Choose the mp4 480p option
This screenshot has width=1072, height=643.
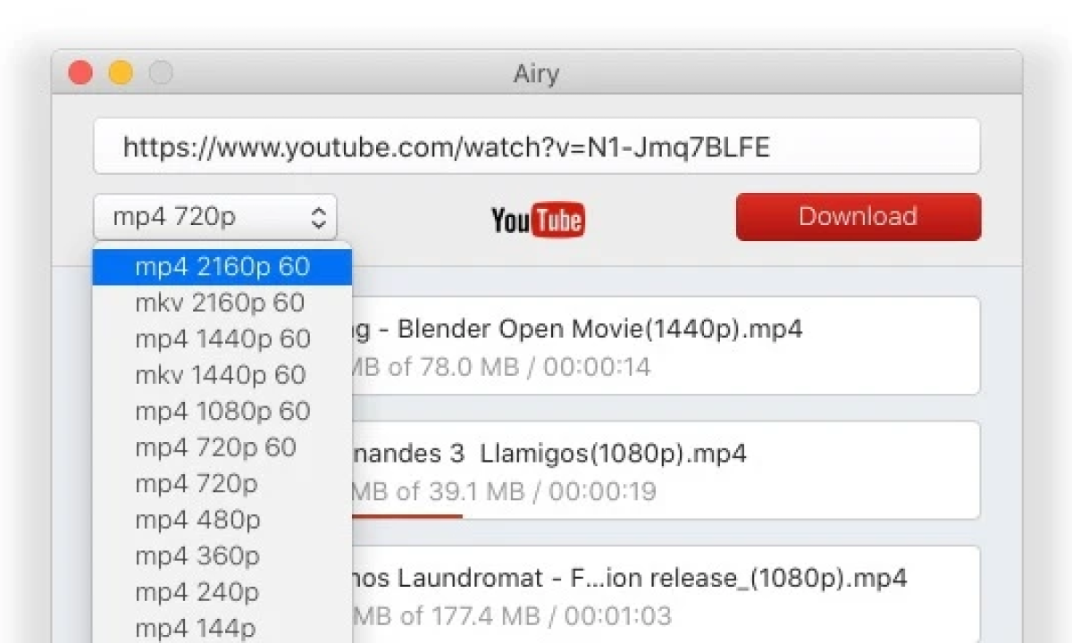[x=222, y=519]
